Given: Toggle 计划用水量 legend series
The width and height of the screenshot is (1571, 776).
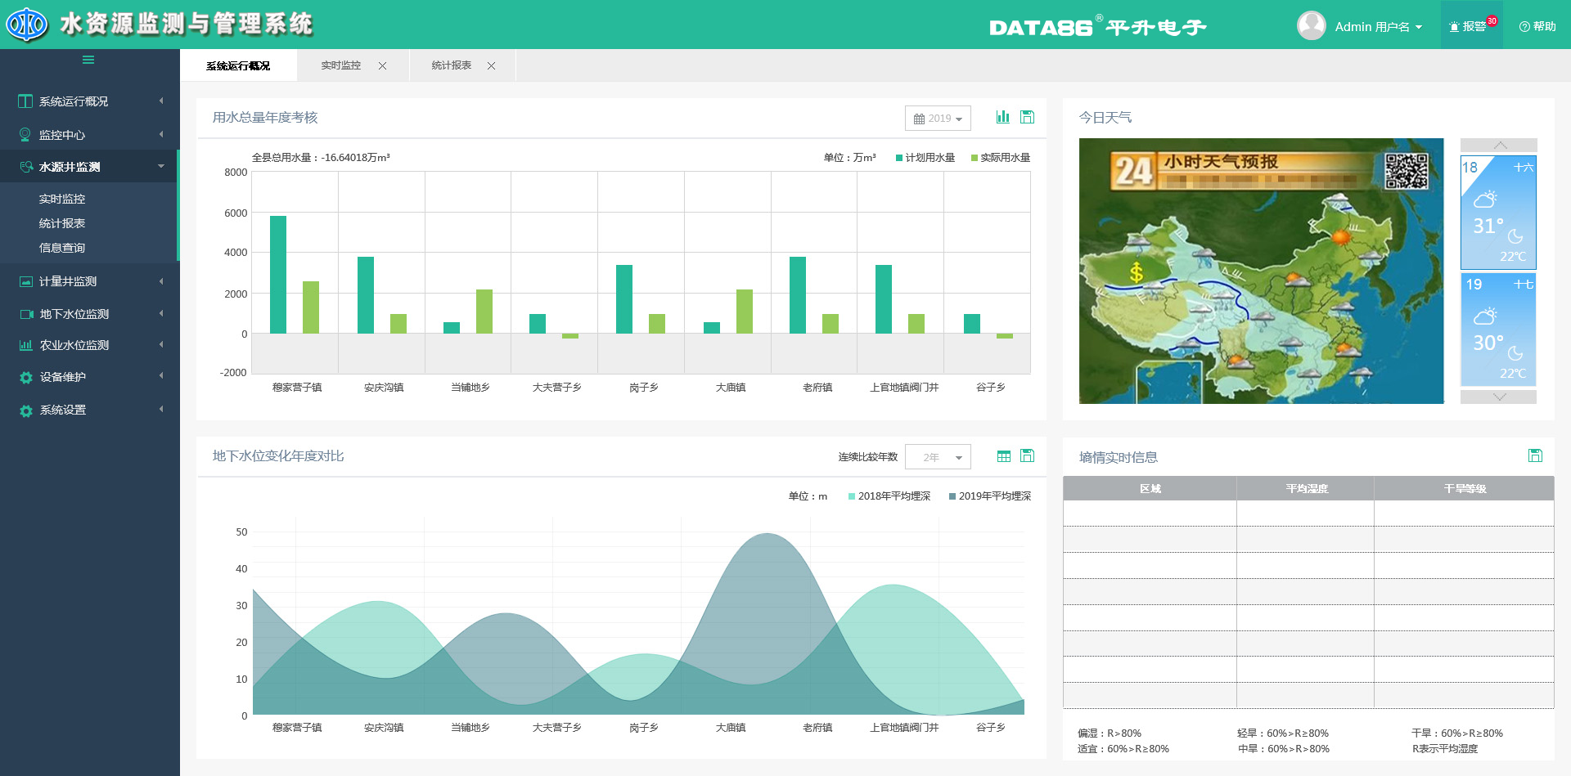Looking at the screenshot, I should pos(925,158).
